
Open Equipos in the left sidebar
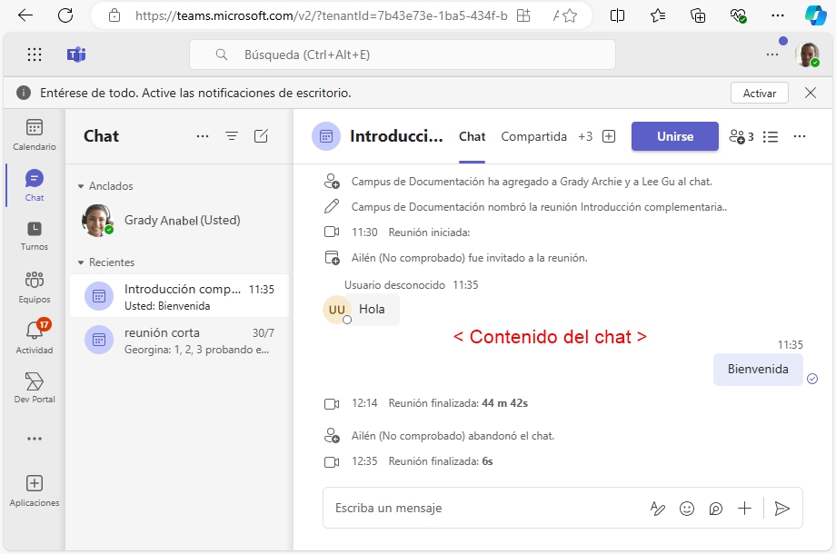[x=35, y=286]
